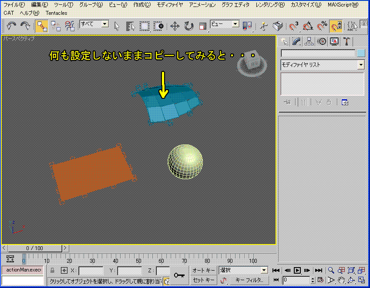Open the Mini Curve Editor icon

pos(10,259)
